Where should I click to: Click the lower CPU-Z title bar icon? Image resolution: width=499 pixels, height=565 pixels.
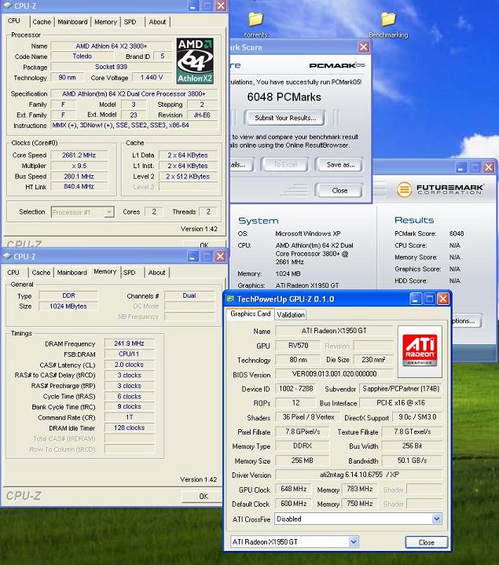coord(7,256)
